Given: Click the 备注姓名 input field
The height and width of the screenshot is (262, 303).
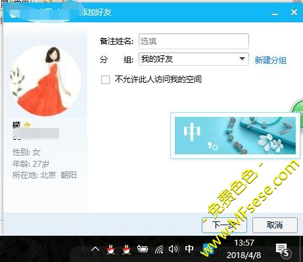Looking at the screenshot, I should pyautogui.click(x=194, y=41).
